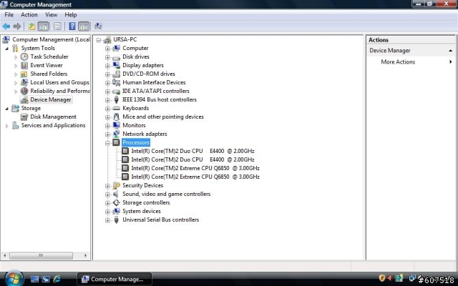Click the Monitors category icon
458x286 pixels.
tap(116, 126)
